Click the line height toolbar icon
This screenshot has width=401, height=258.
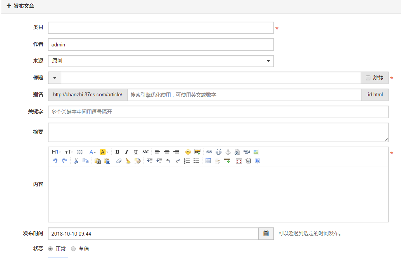[80, 152]
